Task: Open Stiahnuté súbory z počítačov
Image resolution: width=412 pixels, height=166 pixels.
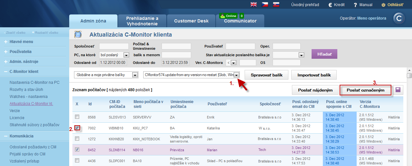Action: point(34,125)
